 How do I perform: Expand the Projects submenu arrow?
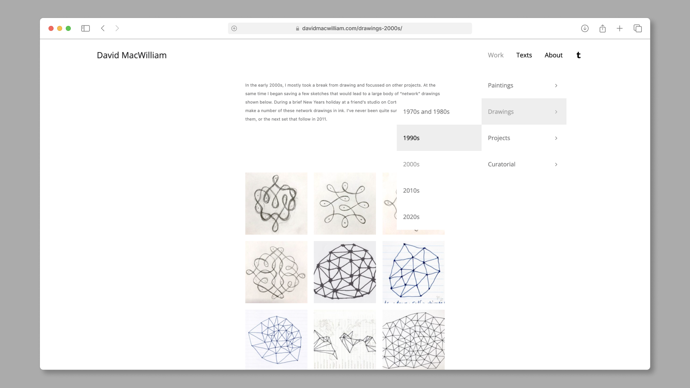click(556, 138)
